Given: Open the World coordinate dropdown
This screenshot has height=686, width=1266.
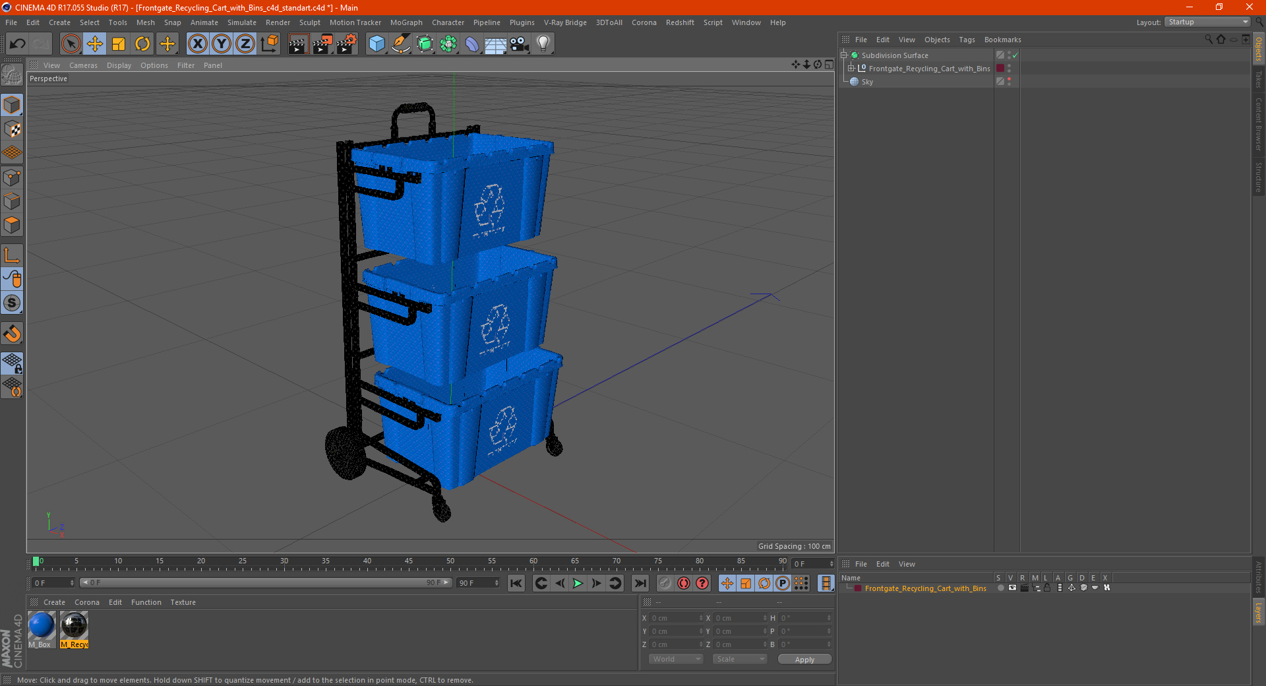Looking at the screenshot, I should (676, 659).
